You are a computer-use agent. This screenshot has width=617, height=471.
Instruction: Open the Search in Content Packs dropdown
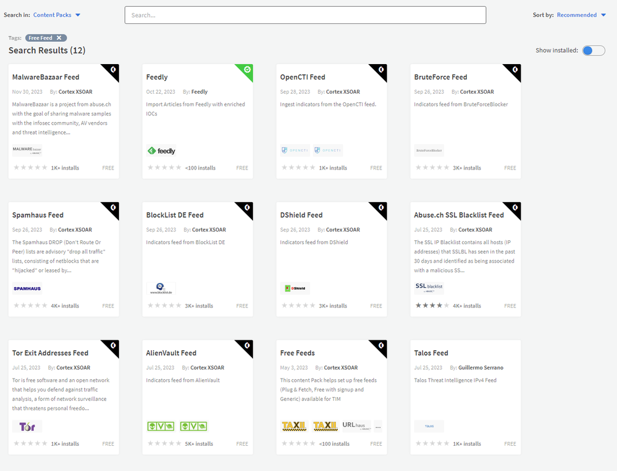coord(57,15)
